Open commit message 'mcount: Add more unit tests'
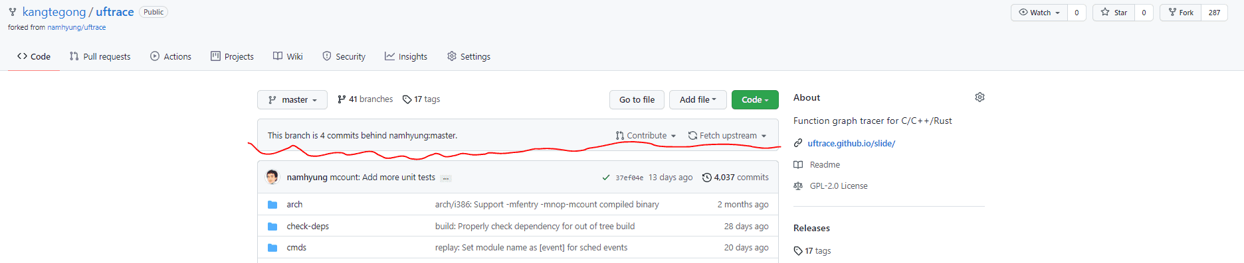Image resolution: width=1244 pixels, height=263 pixels. coord(383,178)
